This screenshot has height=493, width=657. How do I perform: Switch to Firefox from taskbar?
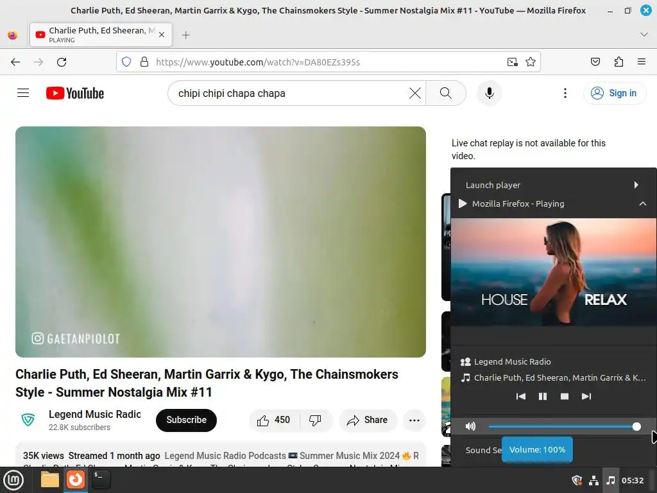[76, 480]
